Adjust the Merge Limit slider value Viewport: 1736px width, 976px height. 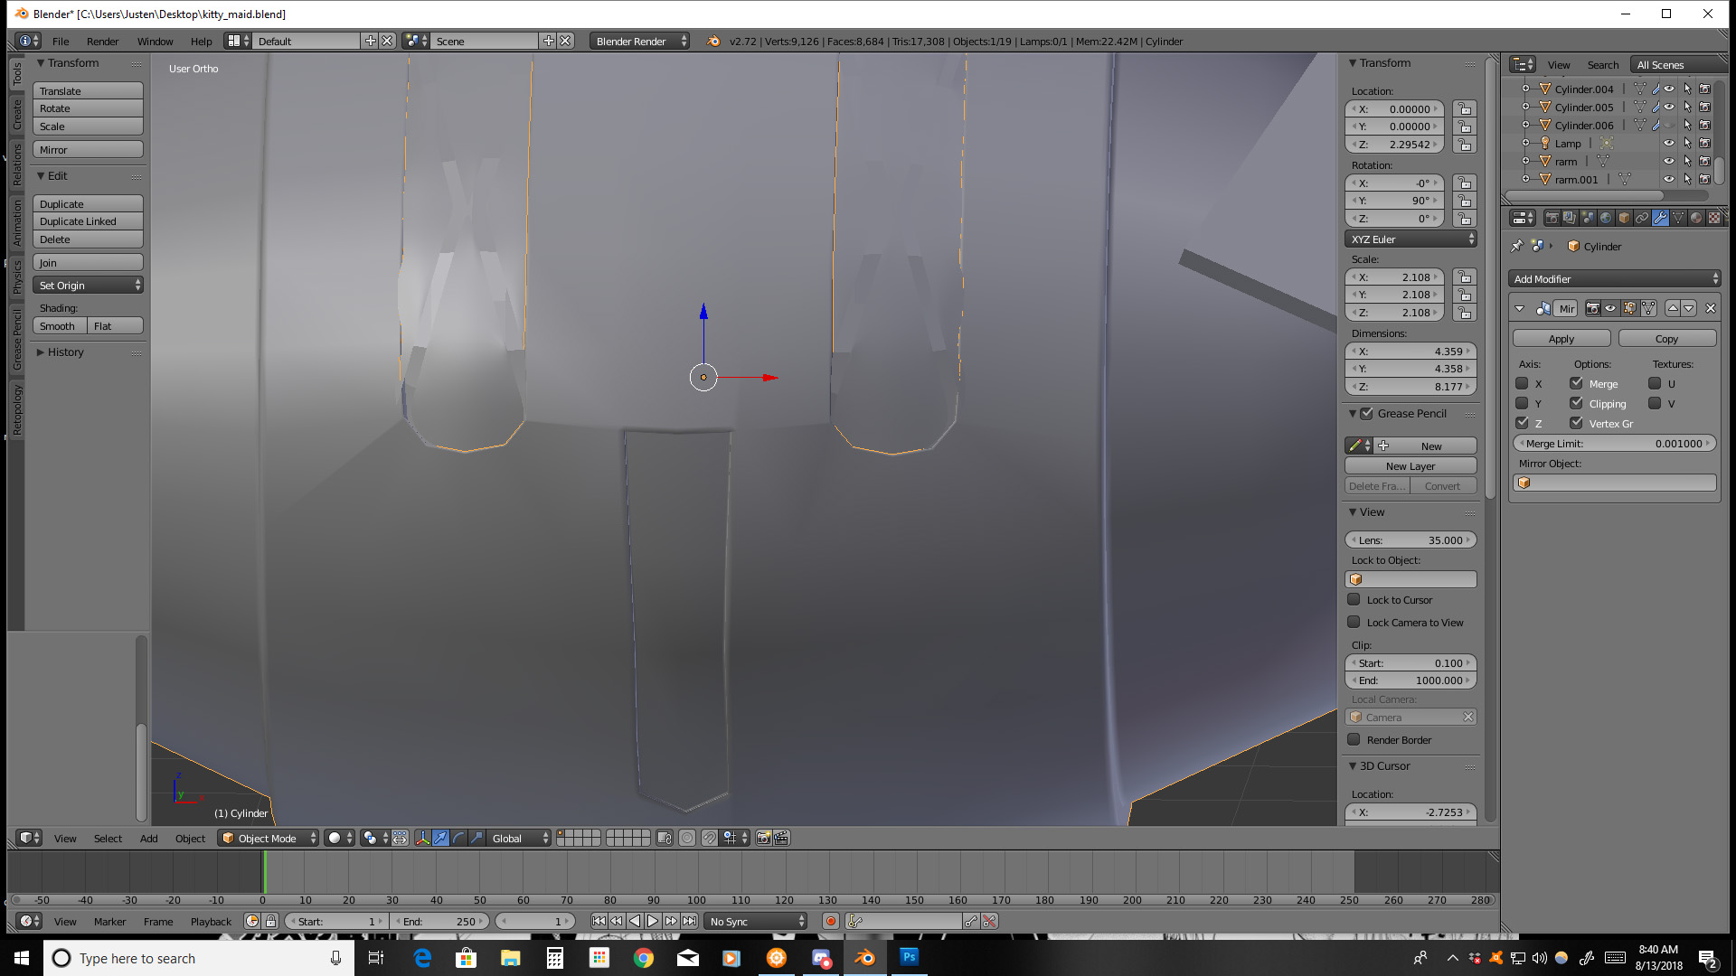click(1615, 443)
